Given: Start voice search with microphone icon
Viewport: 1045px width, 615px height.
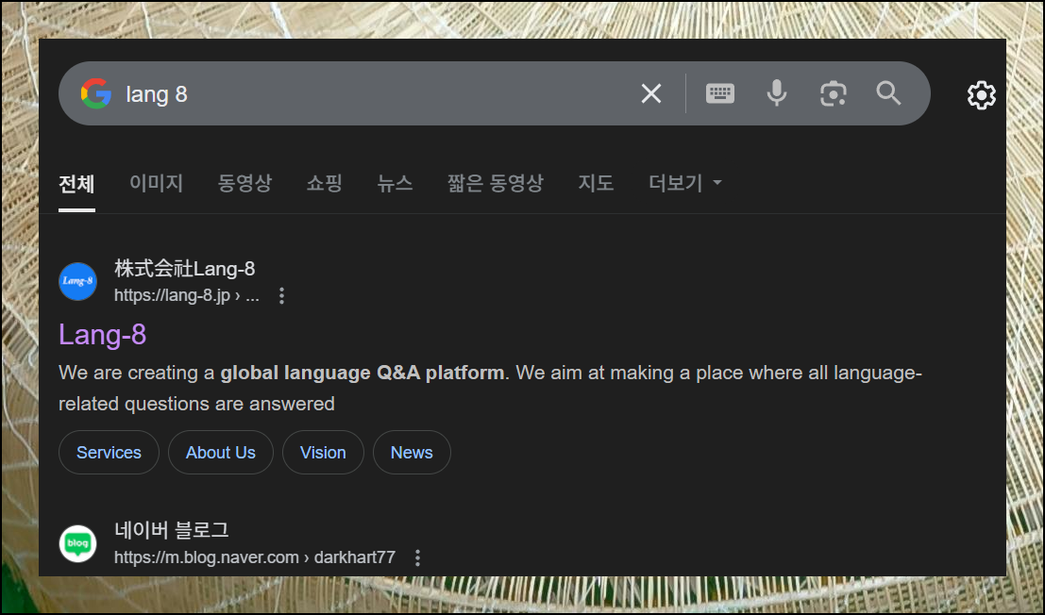Looking at the screenshot, I should 776,93.
